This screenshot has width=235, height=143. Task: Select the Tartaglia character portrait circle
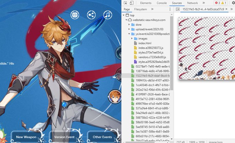[x=115, y=97]
